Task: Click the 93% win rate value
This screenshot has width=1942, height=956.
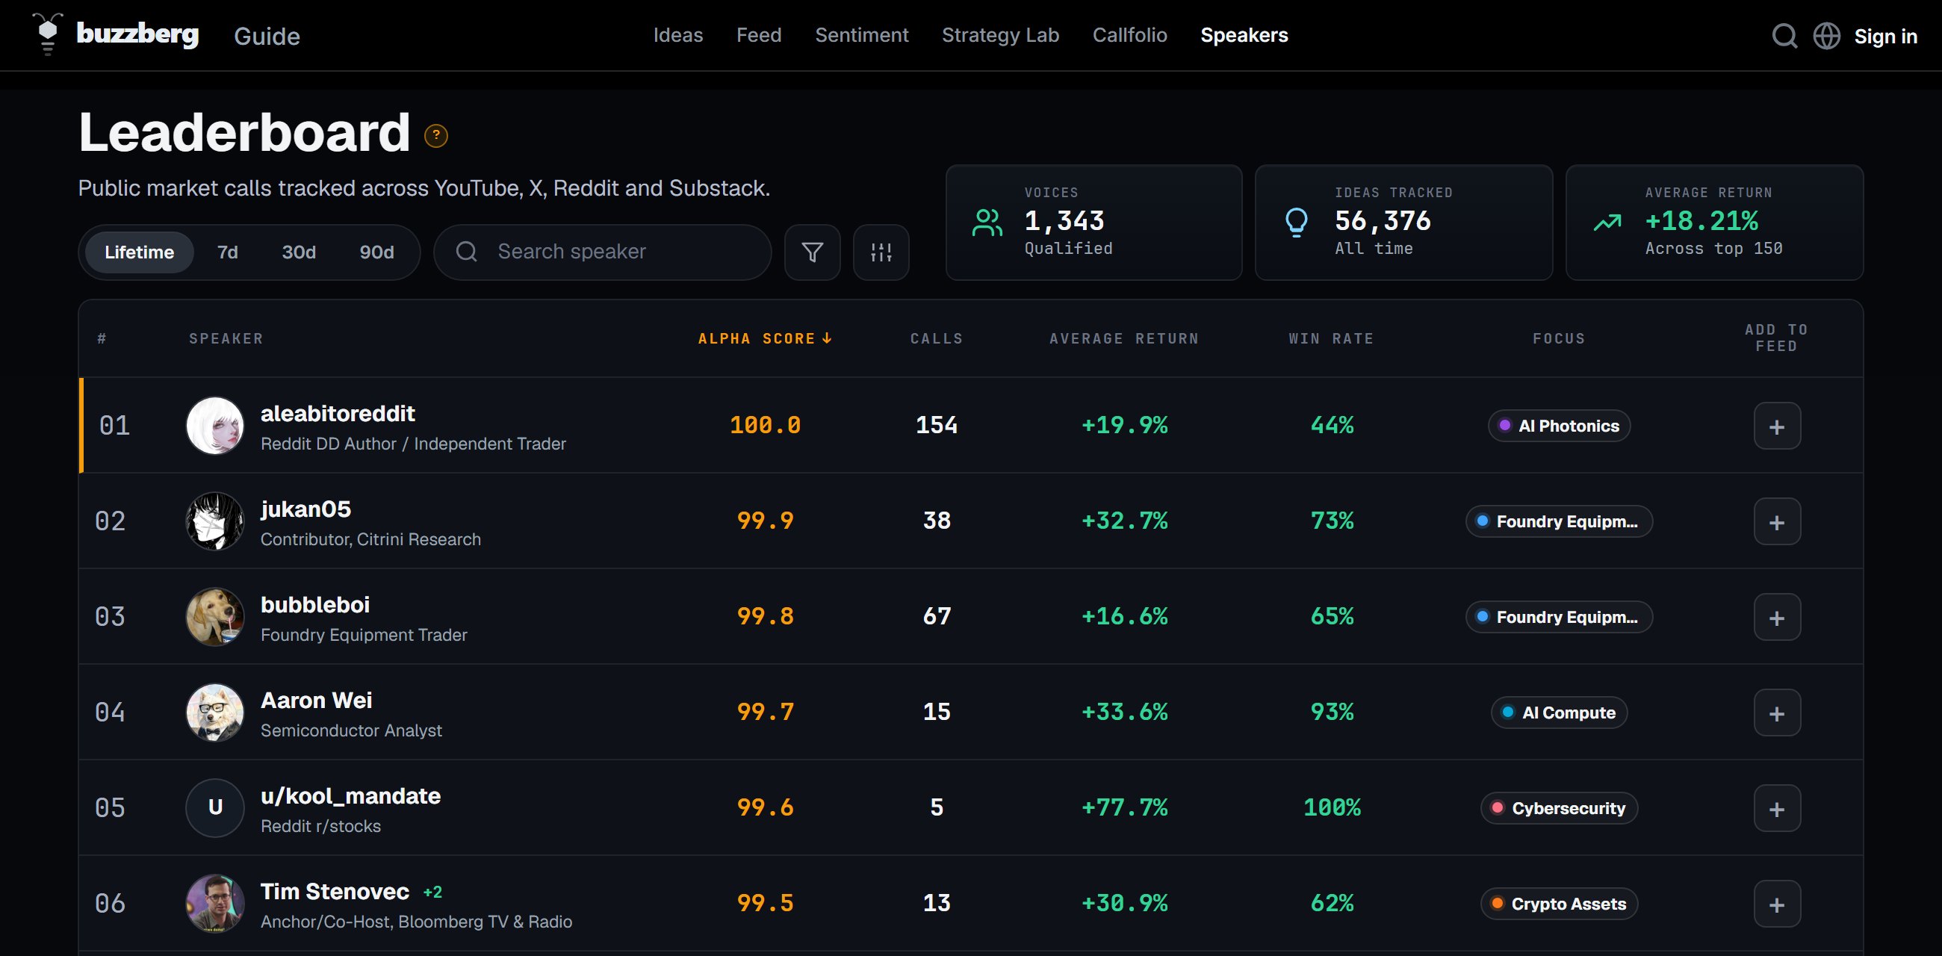Action: [x=1331, y=712]
